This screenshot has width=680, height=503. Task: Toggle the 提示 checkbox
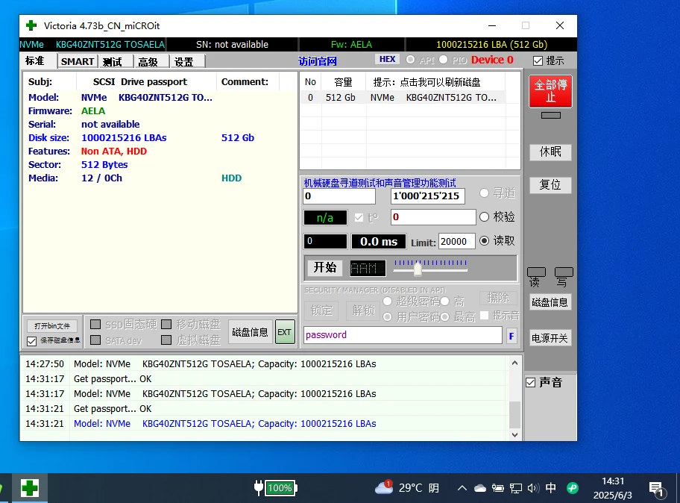point(538,60)
